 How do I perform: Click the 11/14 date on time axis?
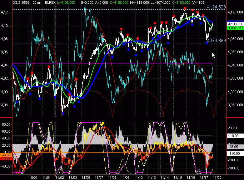pos(165,178)
